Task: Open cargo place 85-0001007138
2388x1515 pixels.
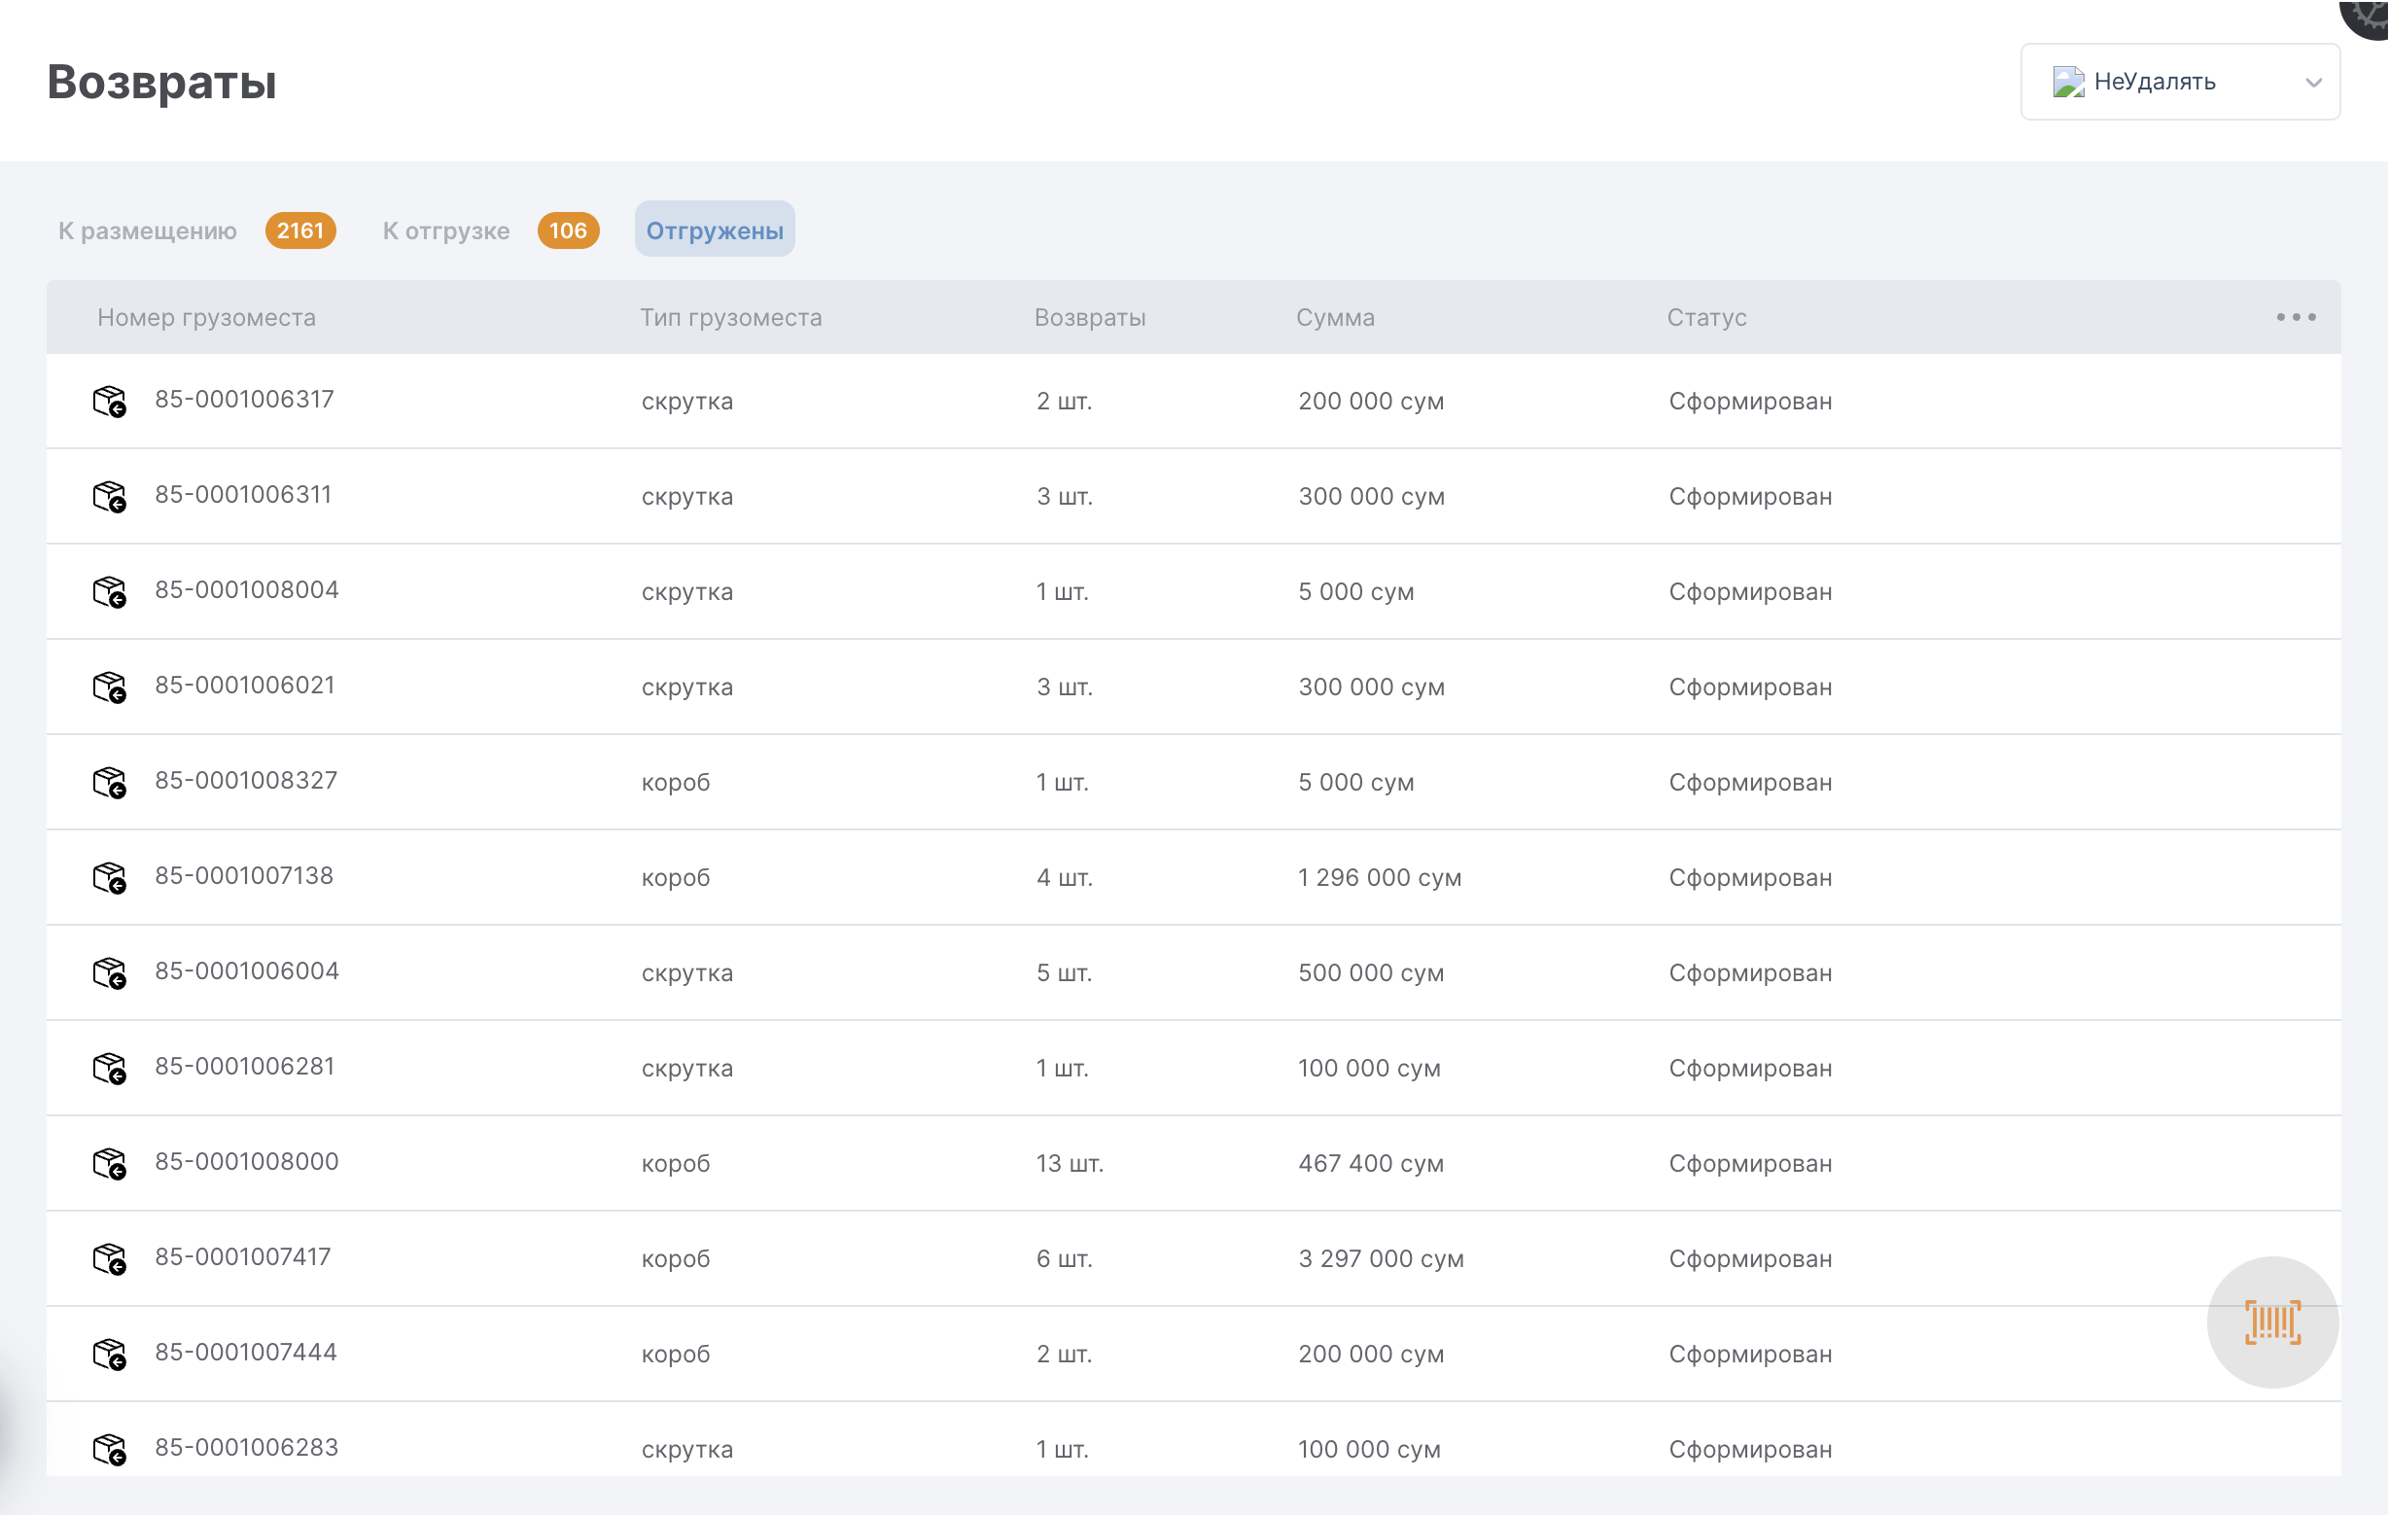Action: coord(244,875)
